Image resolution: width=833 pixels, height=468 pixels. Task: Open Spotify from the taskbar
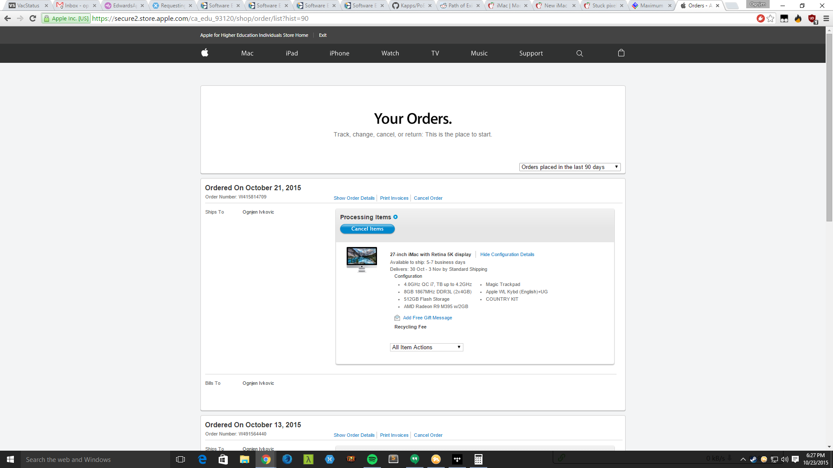[372, 459]
